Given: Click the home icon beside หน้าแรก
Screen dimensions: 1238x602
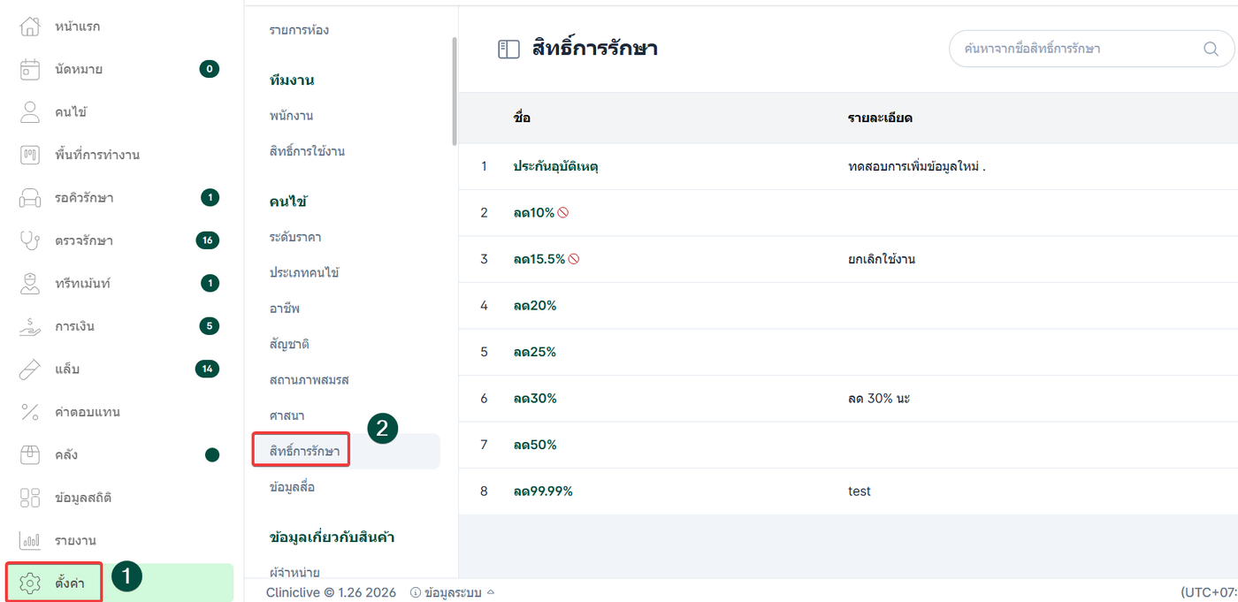Looking at the screenshot, I should click(x=30, y=27).
